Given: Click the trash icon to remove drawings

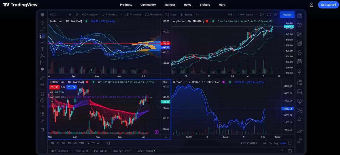Looking at the screenshot, I should [x=42, y=130].
